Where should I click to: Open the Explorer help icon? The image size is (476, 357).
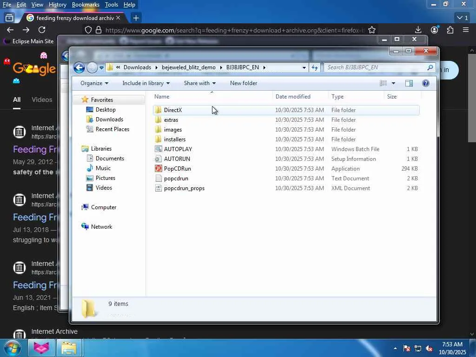pyautogui.click(x=426, y=83)
